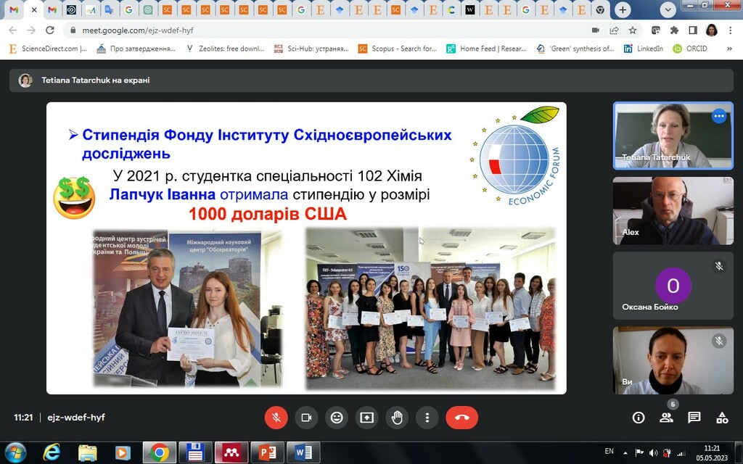This screenshot has width=743, height=464.
Task: Open Mendeley Desktop in taskbar
Action: (x=231, y=452)
